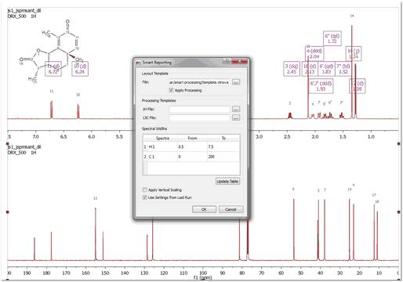This screenshot has width=403, height=282.
Task: Toggle the Apply Processing checkbox
Action: (x=172, y=90)
